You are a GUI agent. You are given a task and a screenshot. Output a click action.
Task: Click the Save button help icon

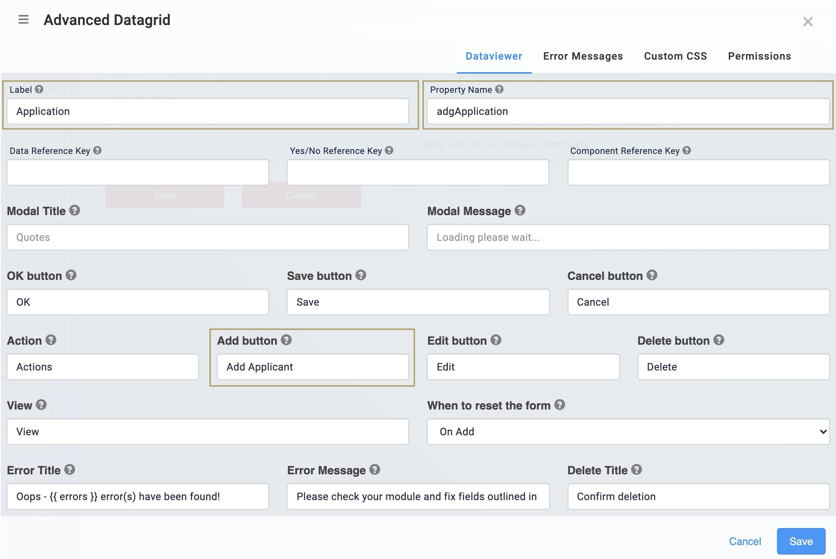click(x=360, y=275)
